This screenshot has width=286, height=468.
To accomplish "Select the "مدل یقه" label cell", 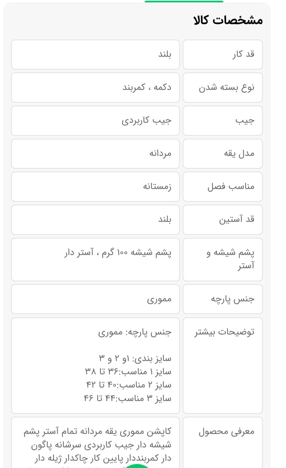I will 223,154.
